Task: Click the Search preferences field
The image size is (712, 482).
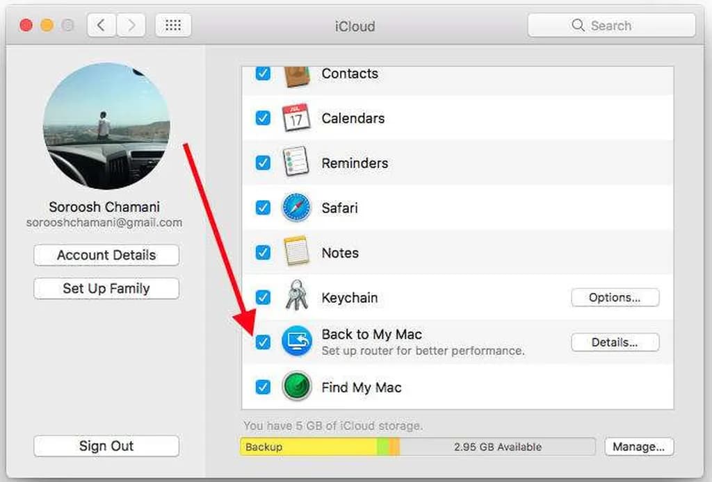Action: click(611, 26)
